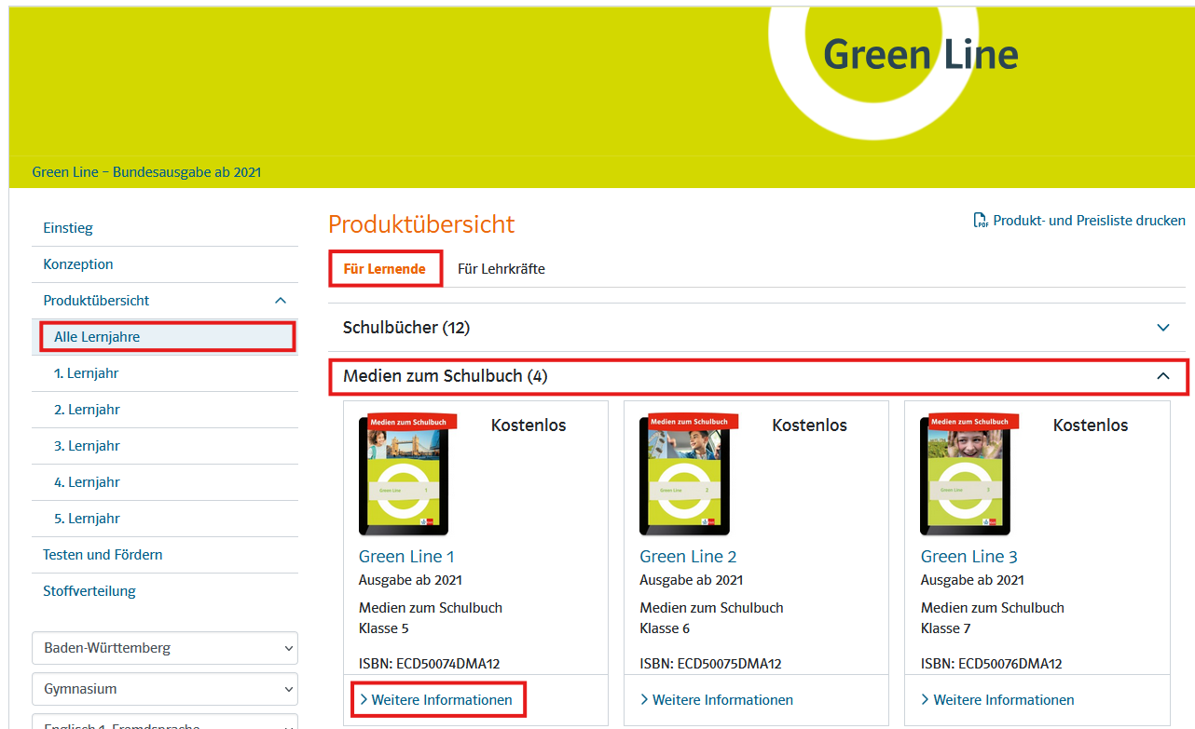Click Green Line – Bundesausgabe ab 2021 breadcrumb
This screenshot has width=1195, height=729.
pyautogui.click(x=146, y=172)
